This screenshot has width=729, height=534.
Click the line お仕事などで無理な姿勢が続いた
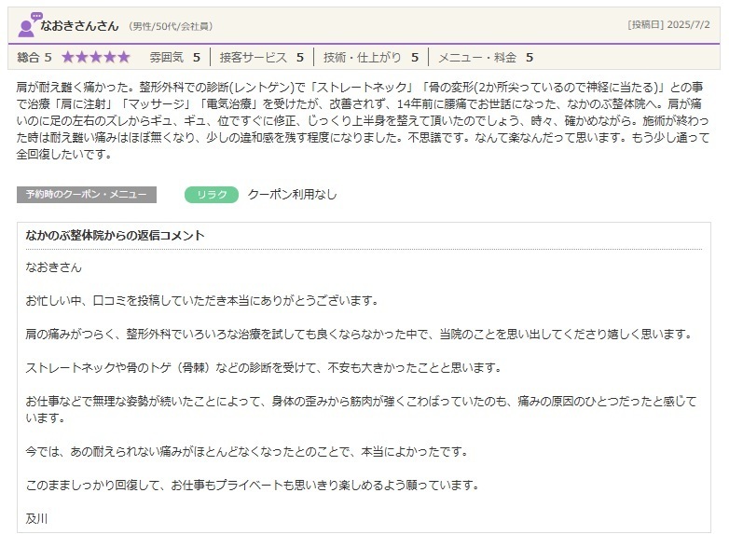point(362,409)
